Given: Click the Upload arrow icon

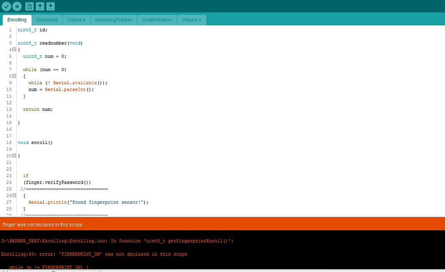Looking at the screenshot, I should point(17,6).
